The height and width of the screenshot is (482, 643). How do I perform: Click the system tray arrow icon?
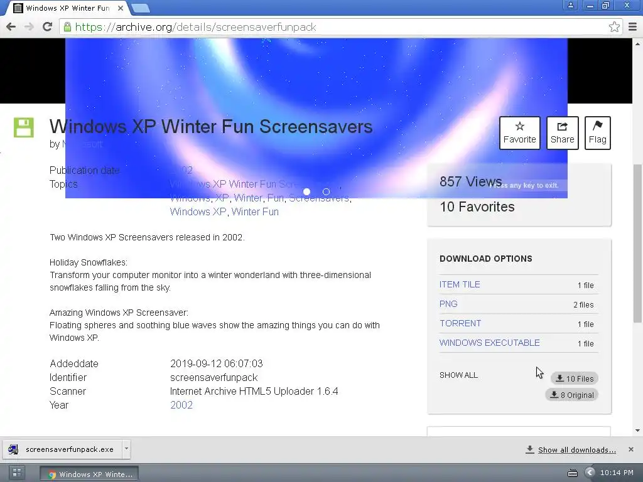point(590,473)
